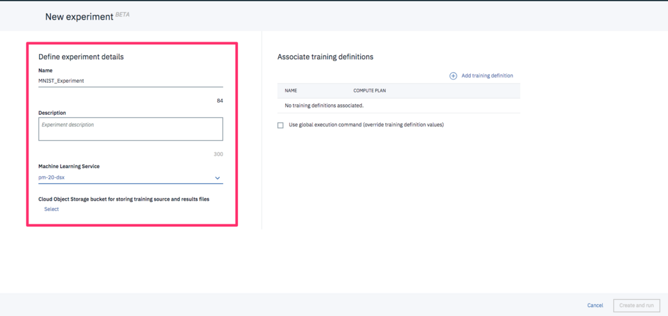Click the Description field label

click(52, 113)
